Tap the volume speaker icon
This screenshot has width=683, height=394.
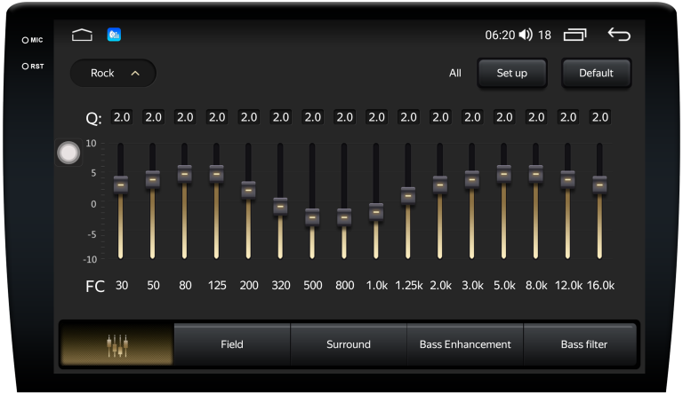pyautogui.click(x=526, y=35)
